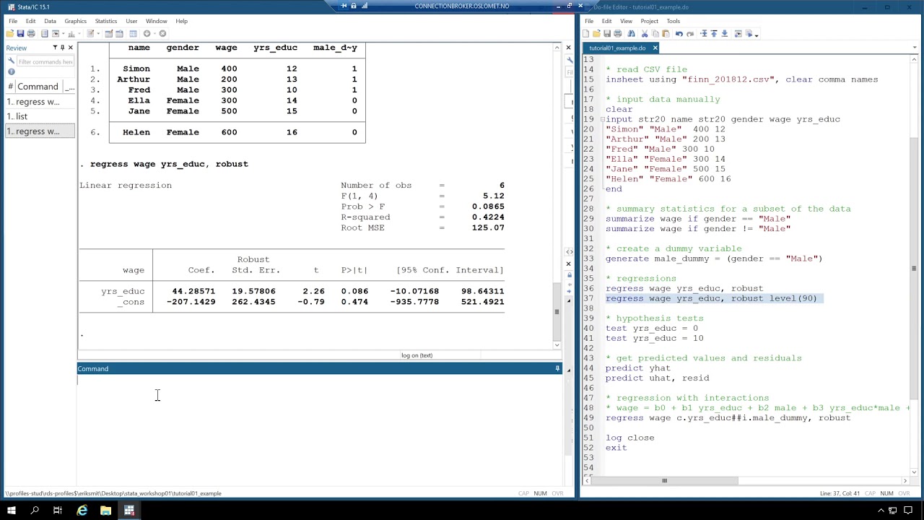
Task: Click Copy icon in Do-file Editor toolbar
Action: pyautogui.click(x=655, y=33)
